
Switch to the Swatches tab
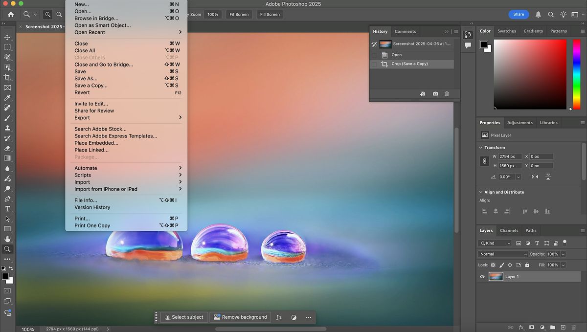tap(507, 31)
